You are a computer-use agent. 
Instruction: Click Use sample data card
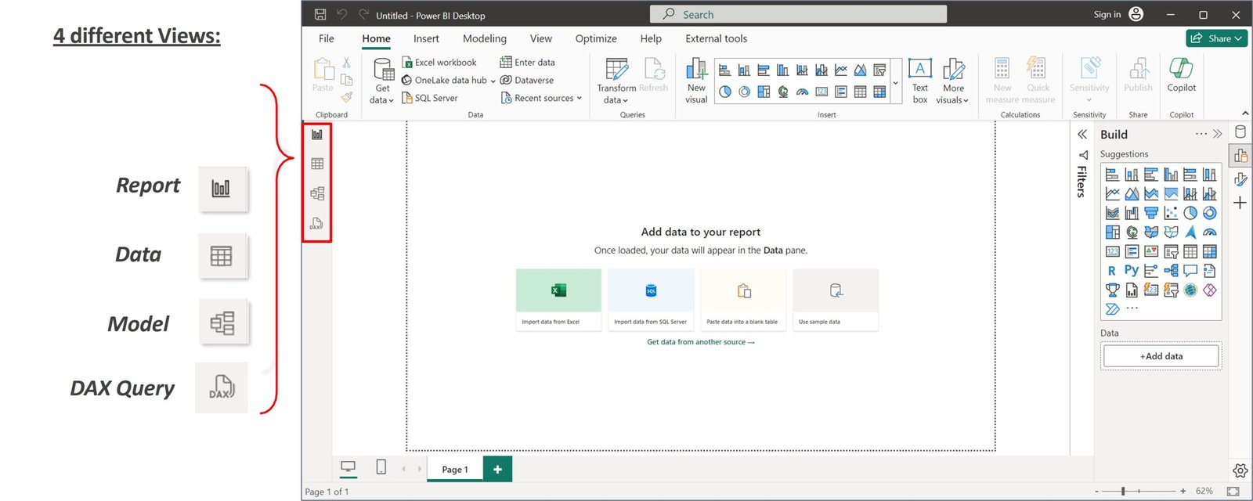point(836,299)
